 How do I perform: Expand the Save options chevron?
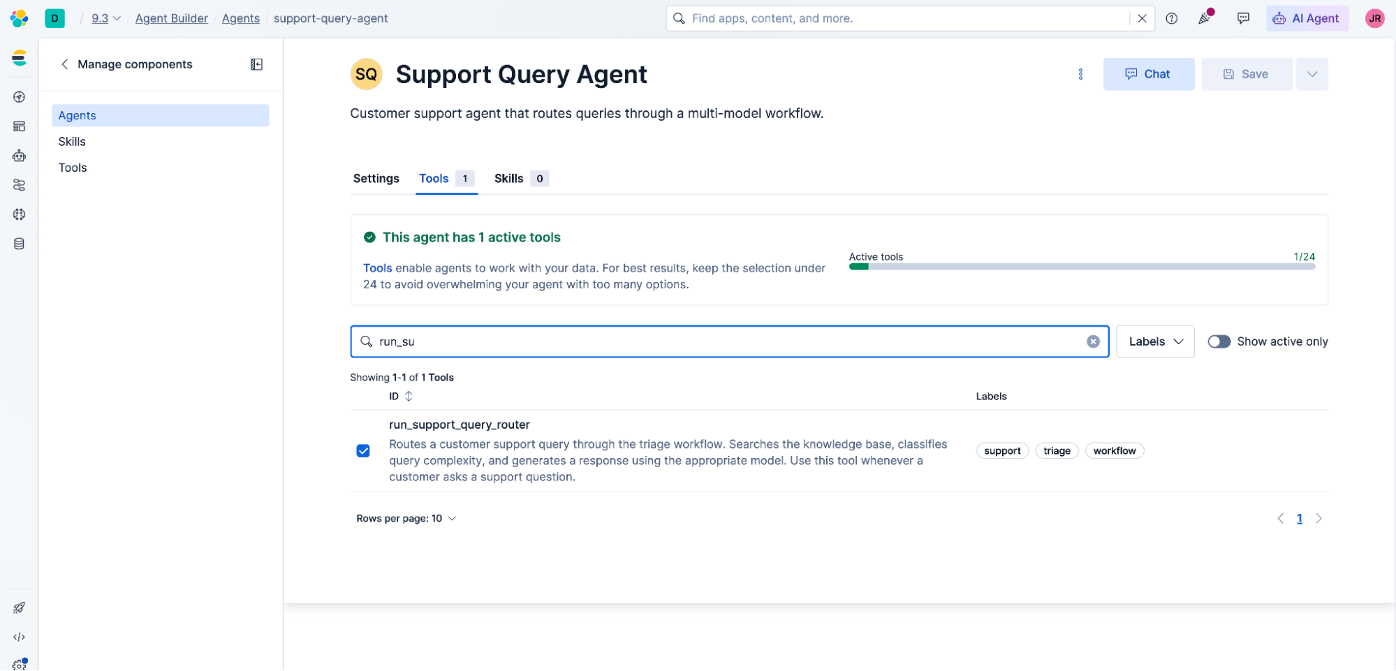tap(1311, 74)
